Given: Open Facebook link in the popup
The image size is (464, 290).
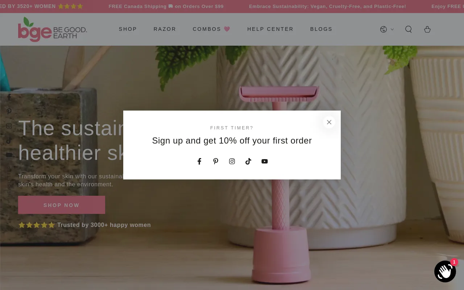Looking at the screenshot, I should (x=199, y=161).
